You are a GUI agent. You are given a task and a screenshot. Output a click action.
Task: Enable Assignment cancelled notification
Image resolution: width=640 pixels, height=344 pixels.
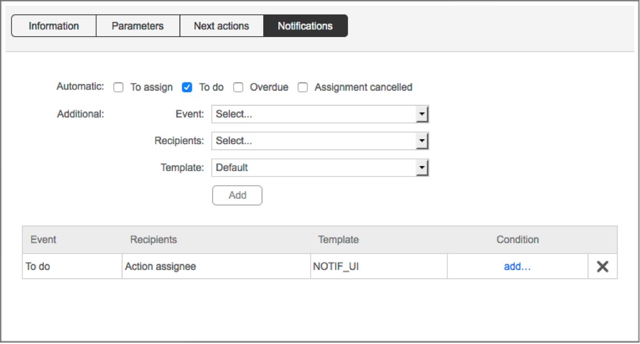[303, 88]
